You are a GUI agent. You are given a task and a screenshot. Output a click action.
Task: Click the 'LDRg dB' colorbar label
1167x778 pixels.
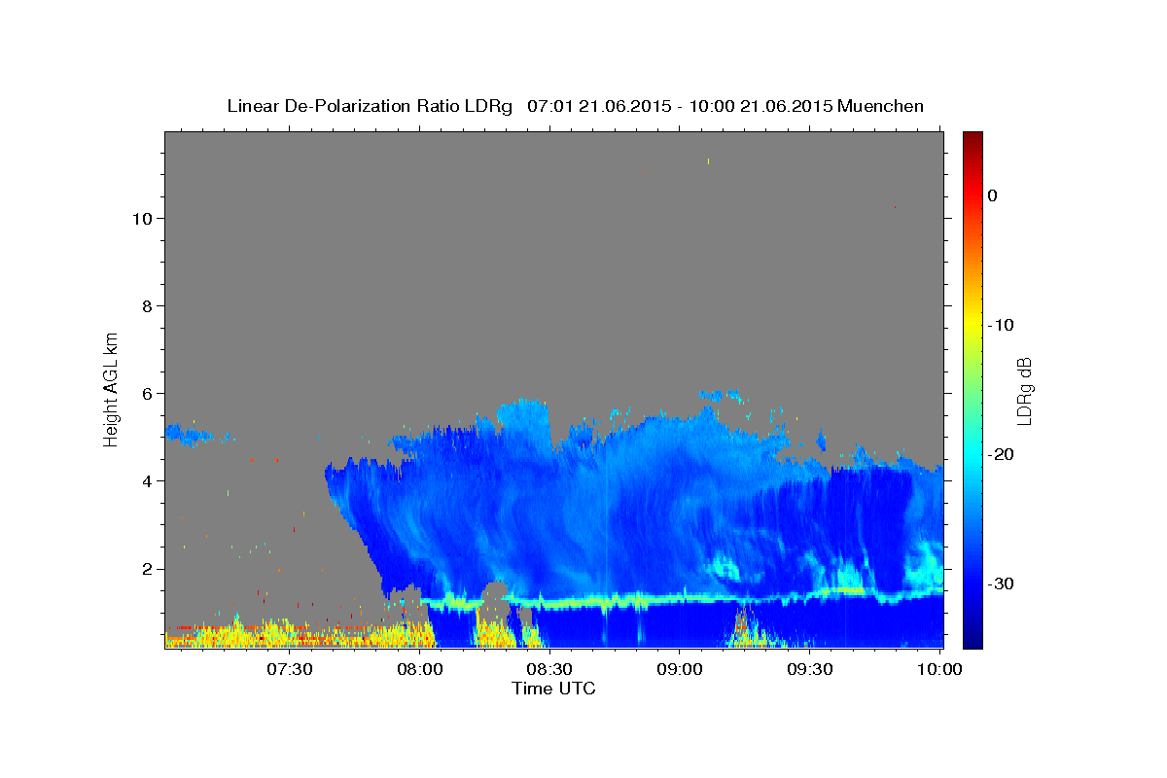(1024, 390)
